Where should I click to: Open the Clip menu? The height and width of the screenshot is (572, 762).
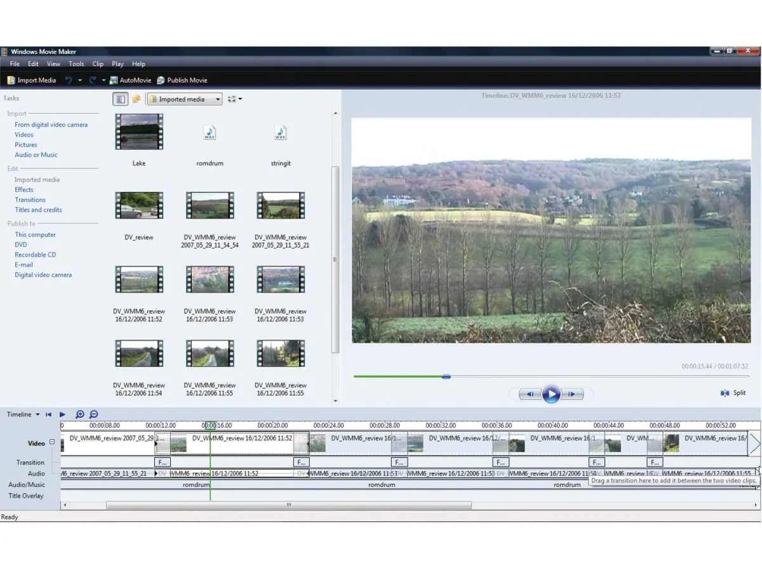pos(98,64)
